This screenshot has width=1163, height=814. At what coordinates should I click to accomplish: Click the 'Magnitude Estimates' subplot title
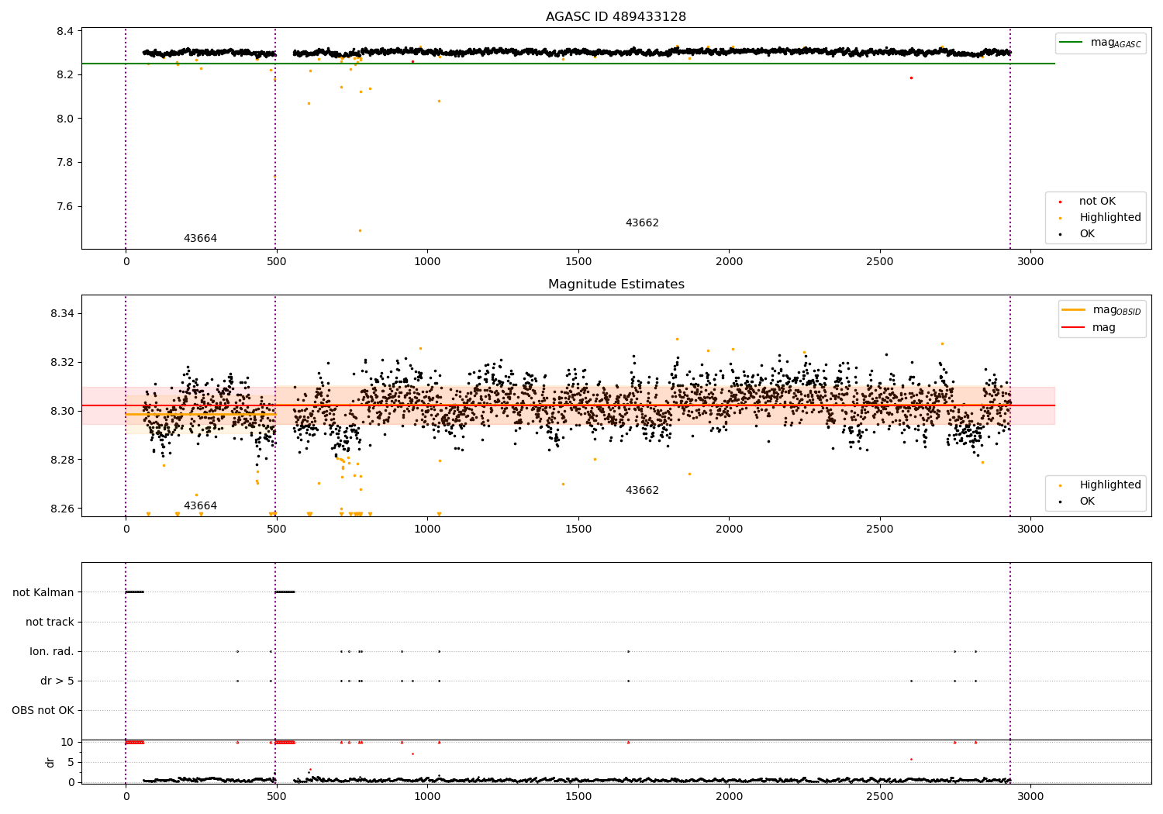click(616, 285)
